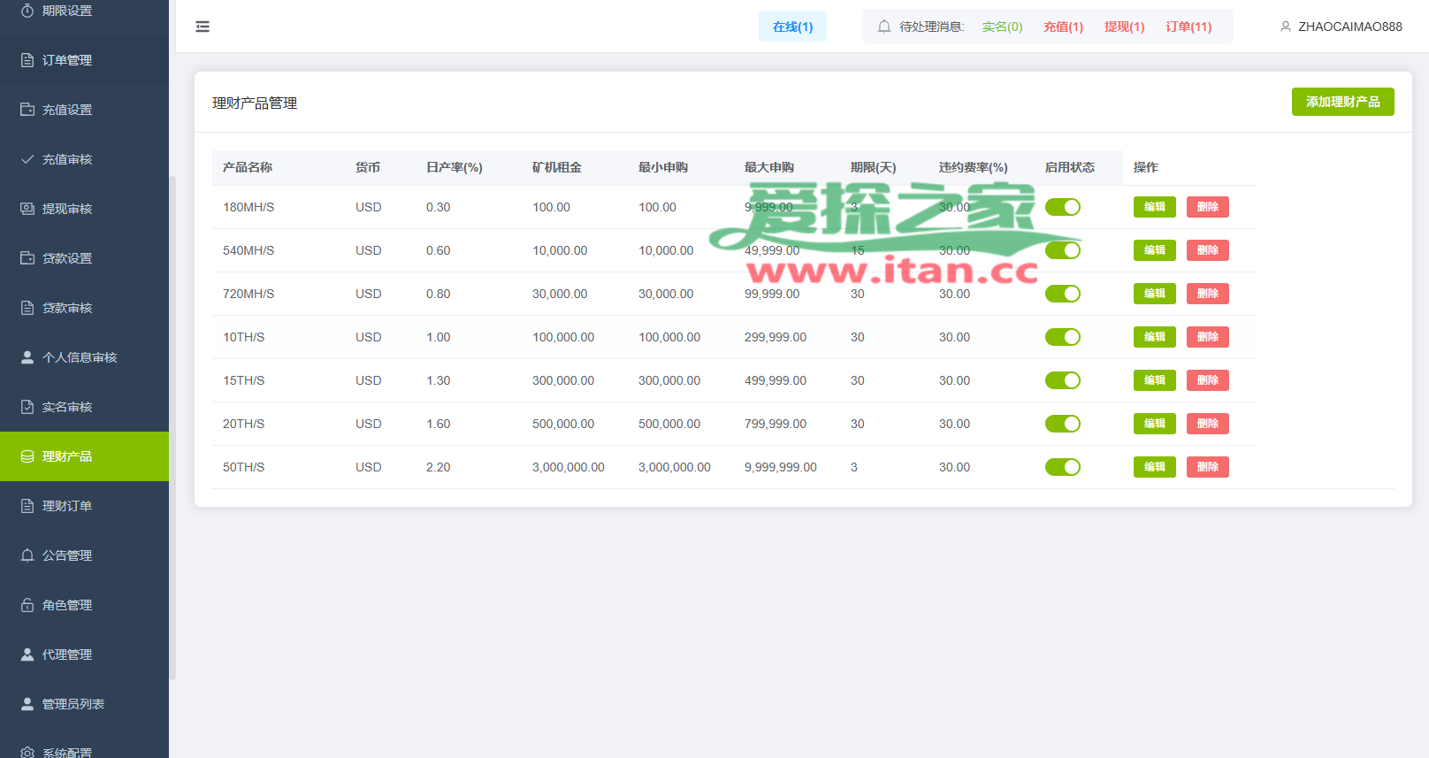Click the user profile icon beside ZHAOCAIMAO888
The height and width of the screenshot is (758, 1429).
(x=1286, y=27)
